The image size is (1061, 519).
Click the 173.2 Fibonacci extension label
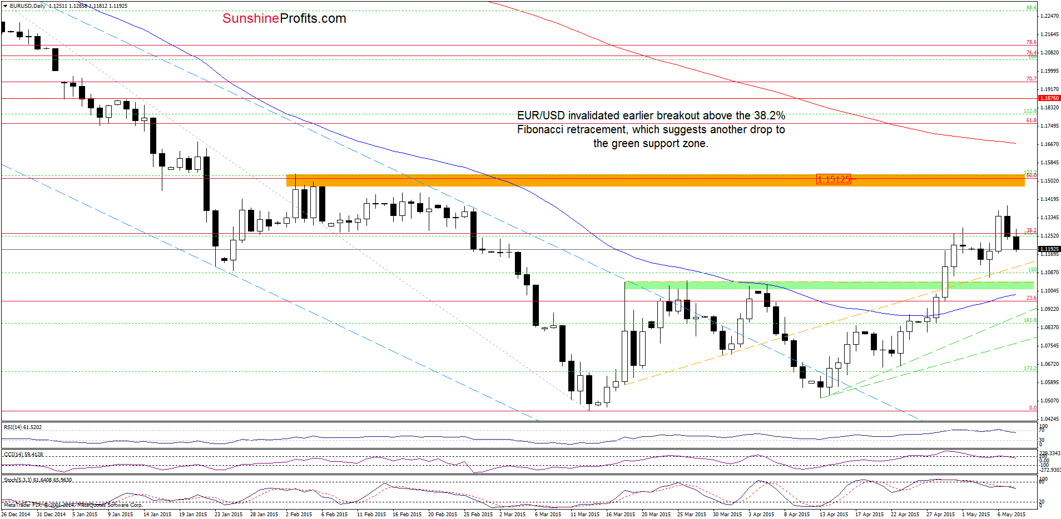1030,369
